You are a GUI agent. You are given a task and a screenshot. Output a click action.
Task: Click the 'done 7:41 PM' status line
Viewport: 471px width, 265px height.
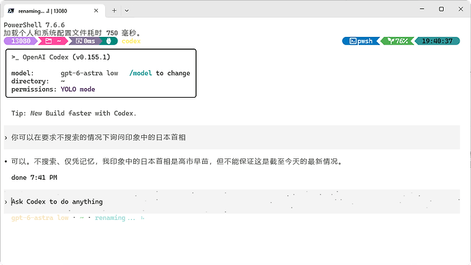tap(34, 178)
